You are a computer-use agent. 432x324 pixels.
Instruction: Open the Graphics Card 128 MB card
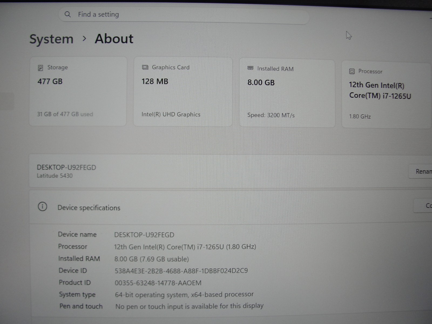pyautogui.click(x=183, y=92)
